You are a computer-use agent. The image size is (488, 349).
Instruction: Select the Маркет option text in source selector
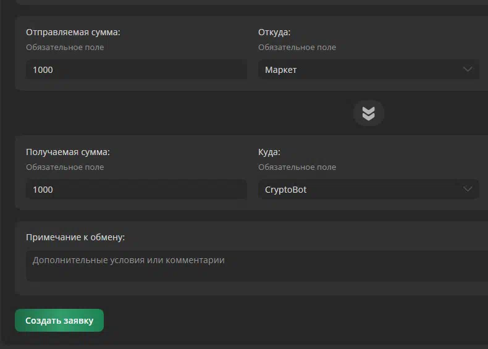point(280,70)
